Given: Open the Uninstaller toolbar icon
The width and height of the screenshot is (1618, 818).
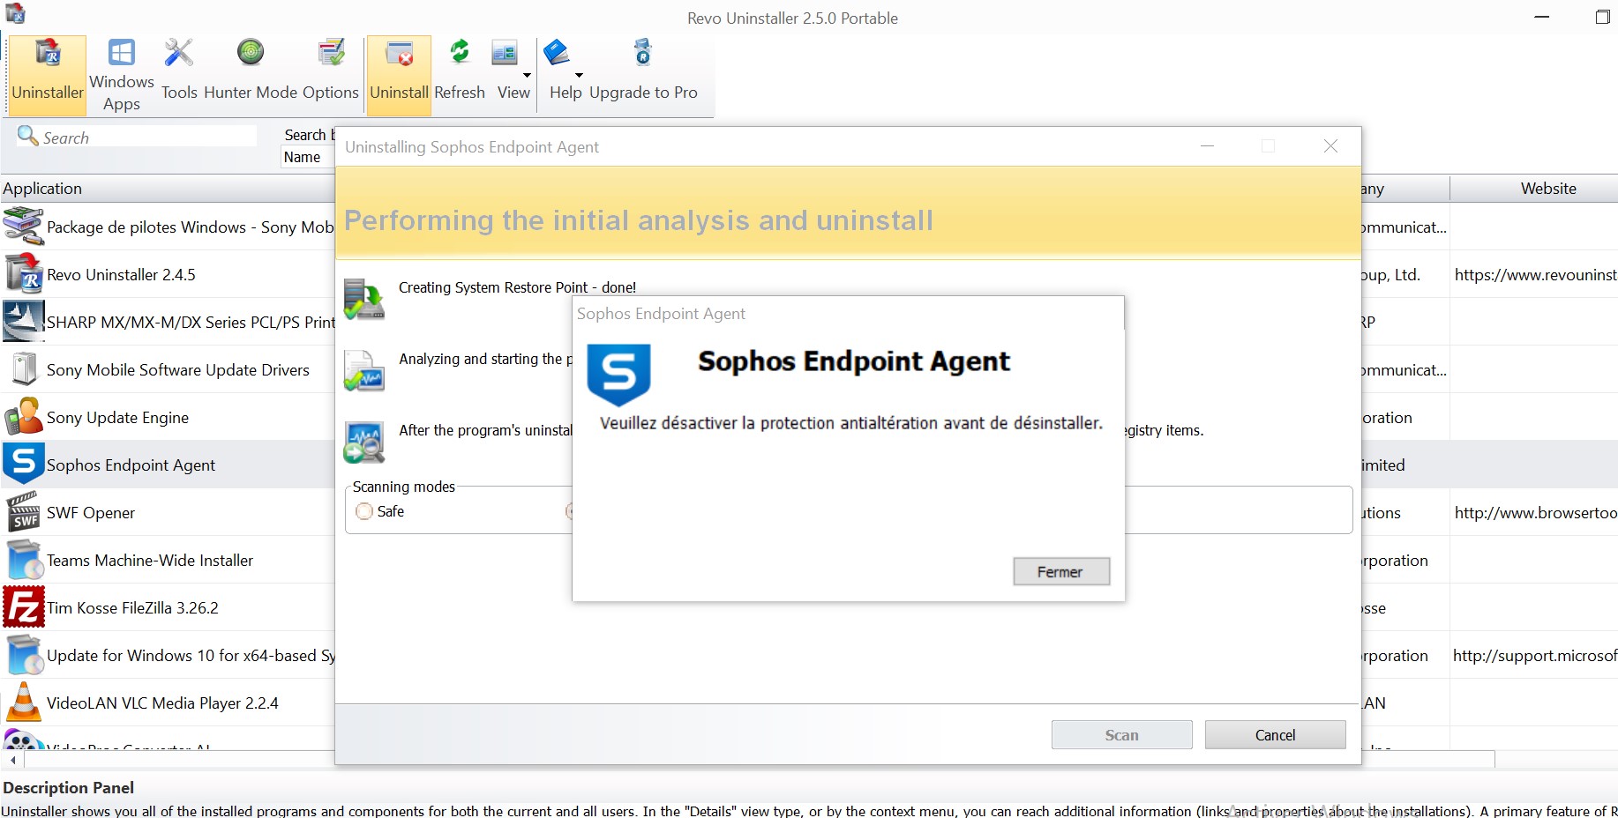Looking at the screenshot, I should pyautogui.click(x=48, y=55).
